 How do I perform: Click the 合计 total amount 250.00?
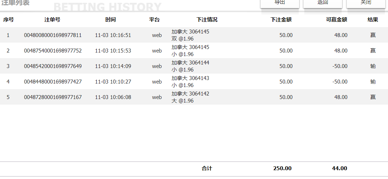pyautogui.click(x=282, y=168)
